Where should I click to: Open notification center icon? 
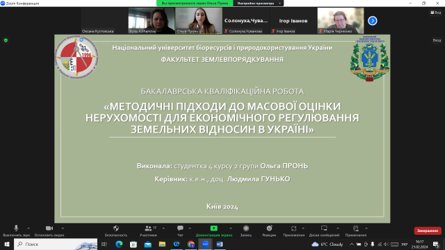coord(436,244)
